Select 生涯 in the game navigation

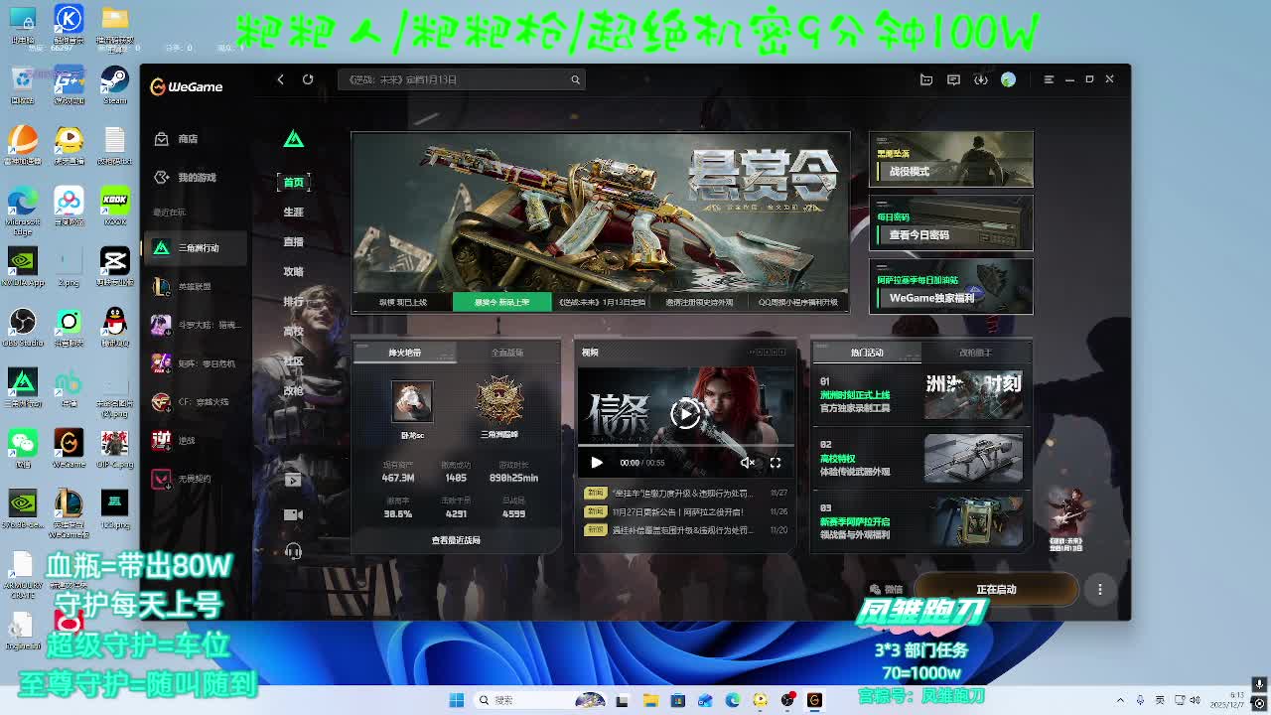293,212
